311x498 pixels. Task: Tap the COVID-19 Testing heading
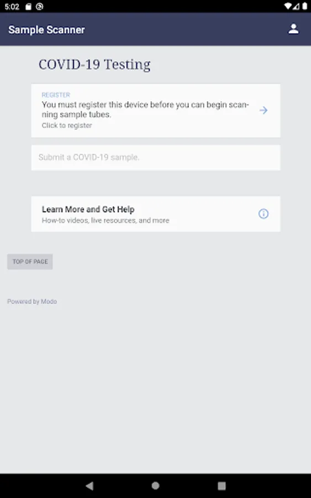(x=94, y=65)
